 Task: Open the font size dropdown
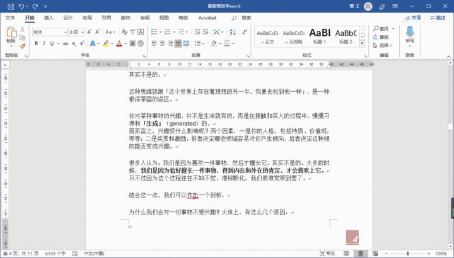(x=83, y=32)
